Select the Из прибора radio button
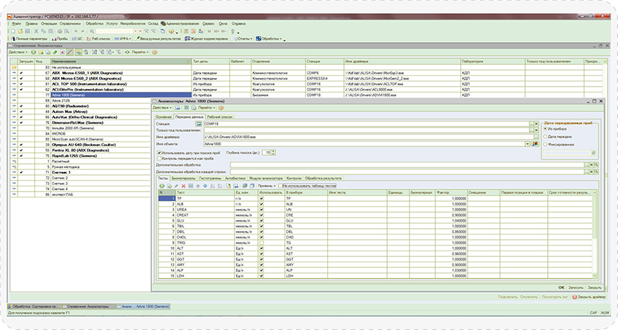The image size is (618, 330). coord(546,129)
